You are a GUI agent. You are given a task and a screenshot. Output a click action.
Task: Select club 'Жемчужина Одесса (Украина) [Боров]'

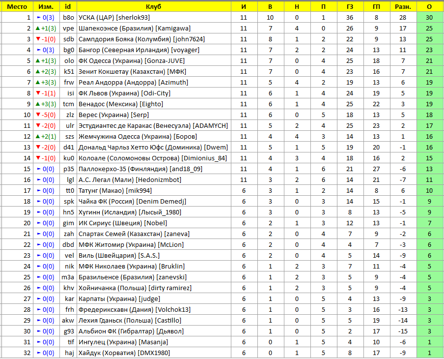coord(138,136)
